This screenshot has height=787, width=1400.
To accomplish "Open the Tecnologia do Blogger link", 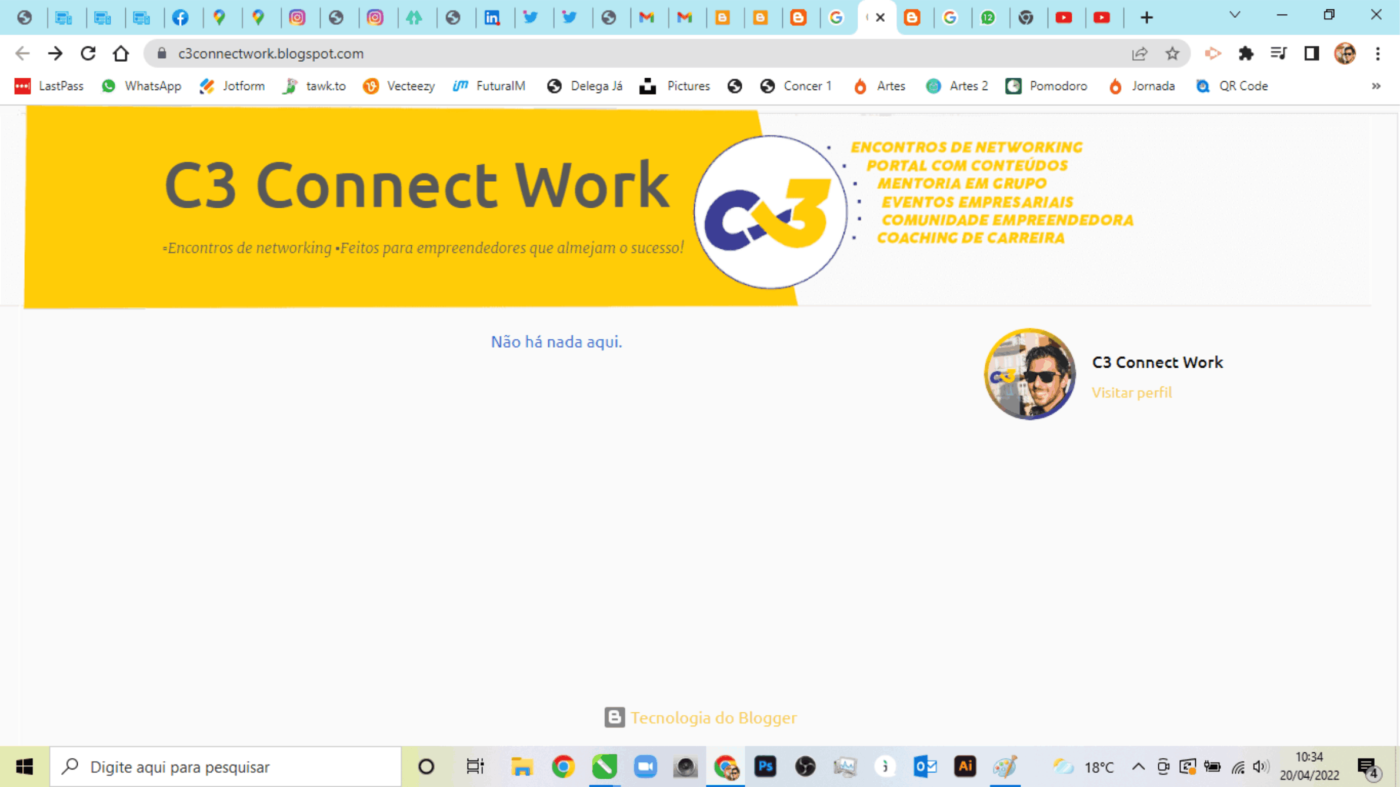I will 713,718.
